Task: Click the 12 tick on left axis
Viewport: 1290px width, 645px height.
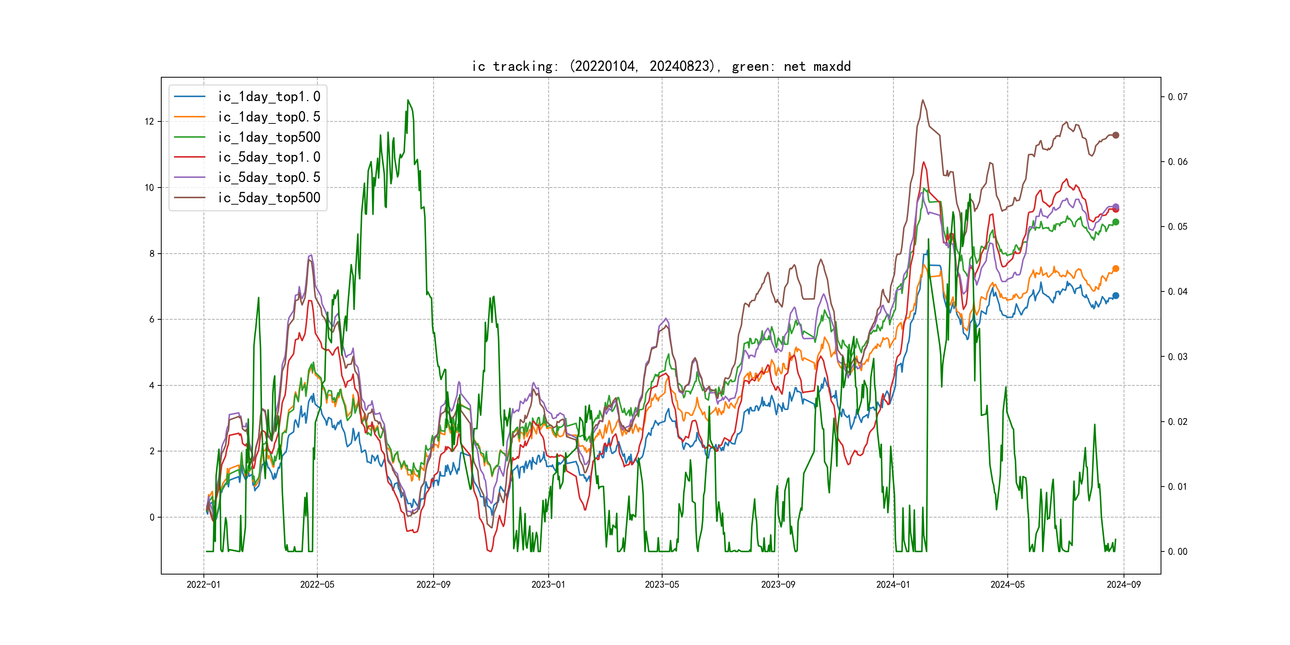Action: (149, 122)
